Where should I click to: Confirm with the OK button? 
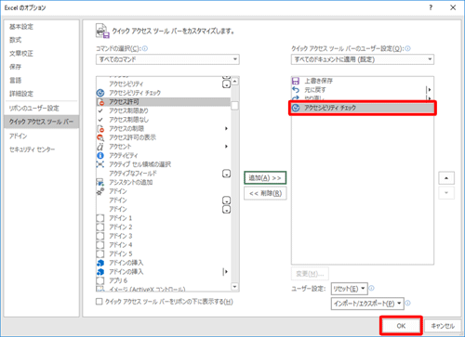401,326
